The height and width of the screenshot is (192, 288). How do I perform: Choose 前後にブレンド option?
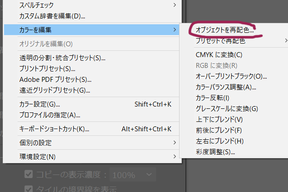(219, 130)
